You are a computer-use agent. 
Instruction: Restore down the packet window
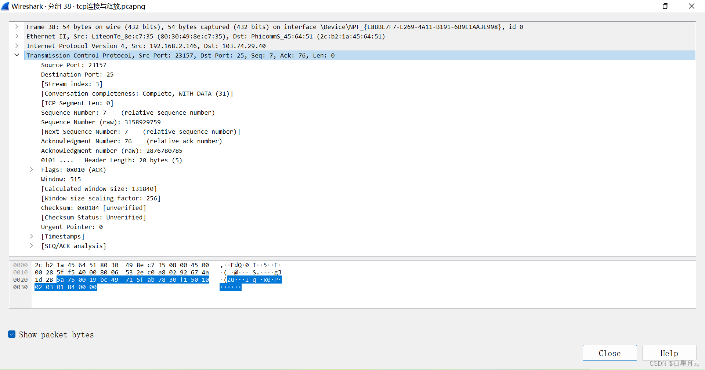click(665, 6)
